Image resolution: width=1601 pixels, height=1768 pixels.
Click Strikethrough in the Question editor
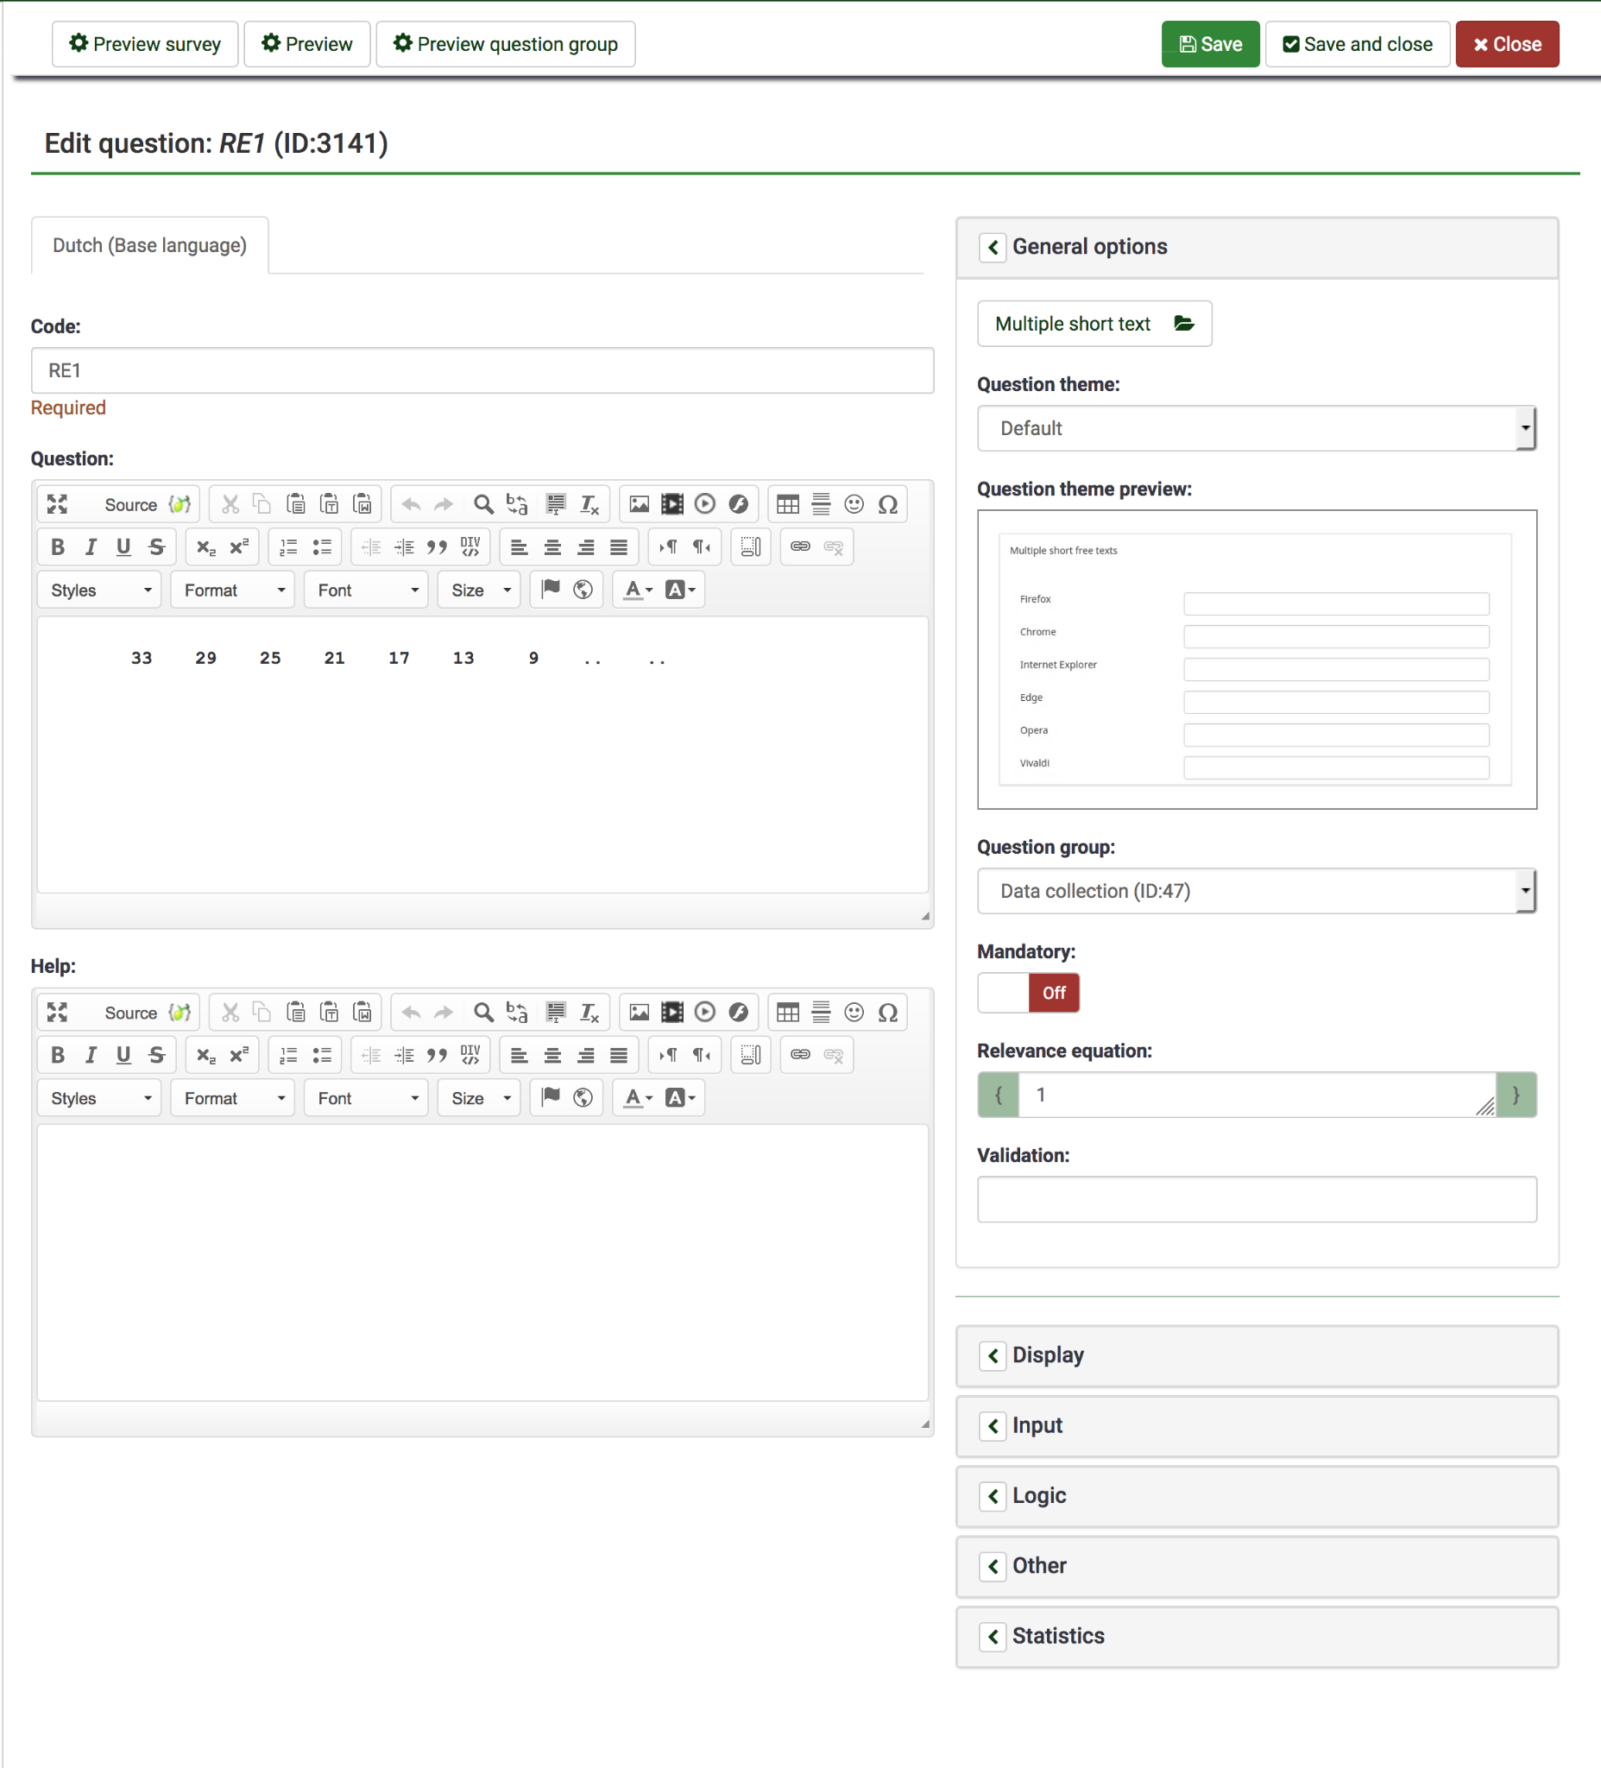157,547
